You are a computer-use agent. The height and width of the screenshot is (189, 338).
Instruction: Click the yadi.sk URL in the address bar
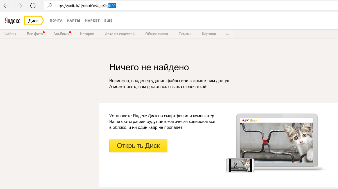tap(86, 5)
